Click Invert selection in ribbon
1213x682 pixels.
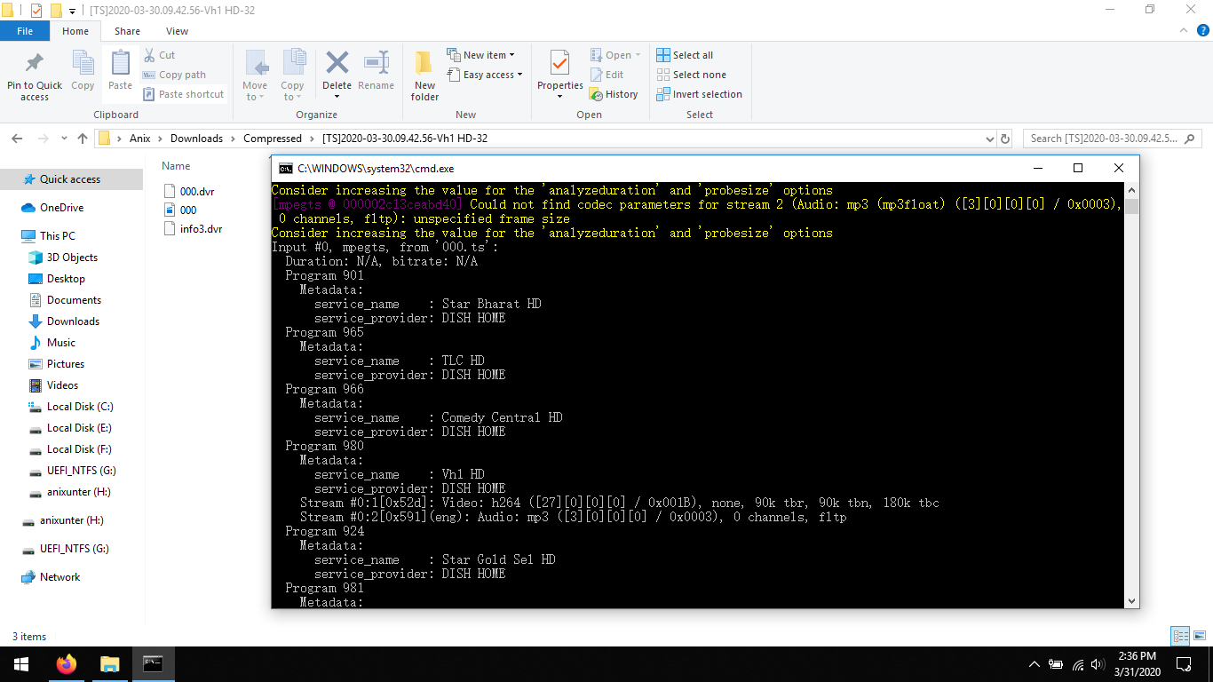click(699, 94)
